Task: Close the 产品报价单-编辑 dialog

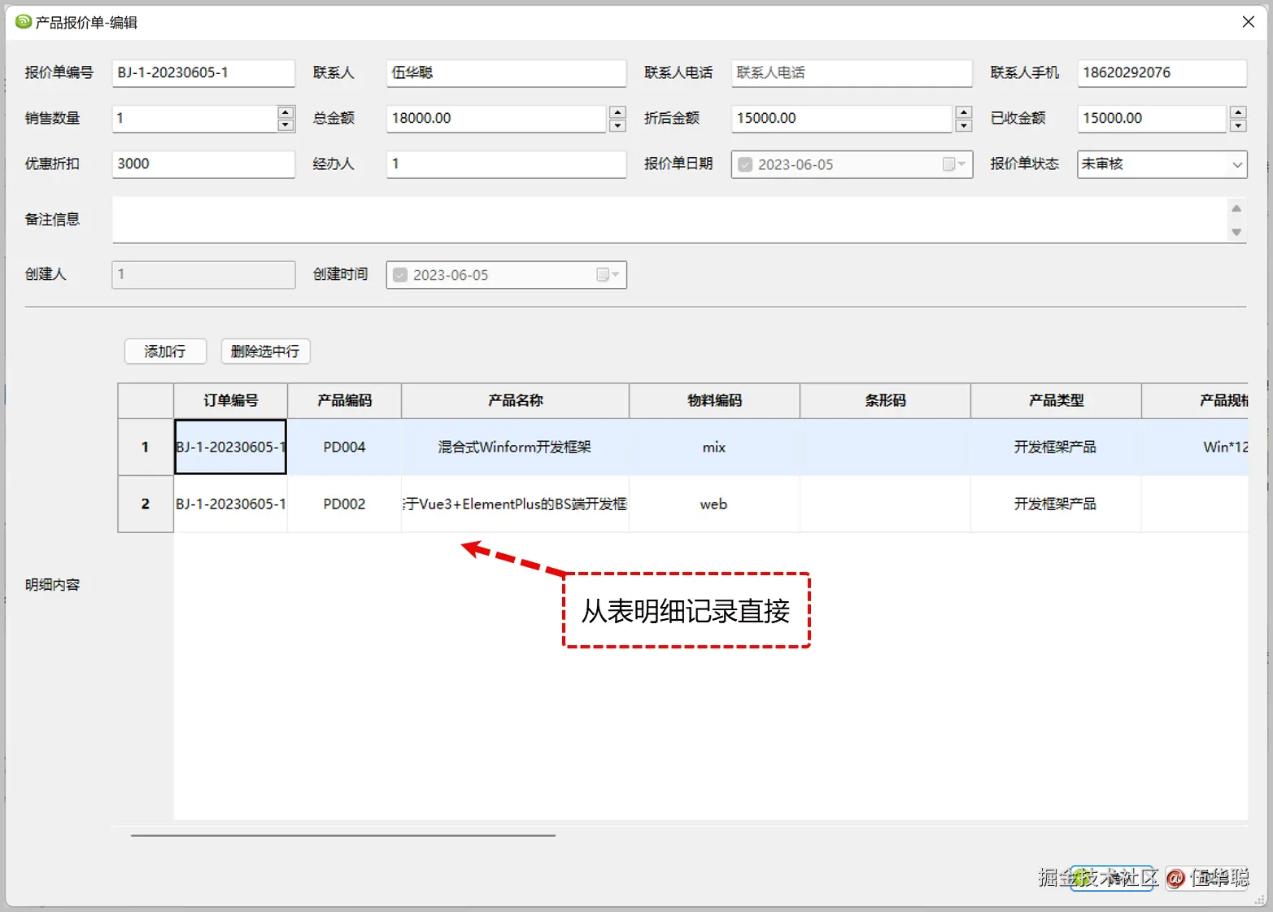Action: (x=1249, y=22)
